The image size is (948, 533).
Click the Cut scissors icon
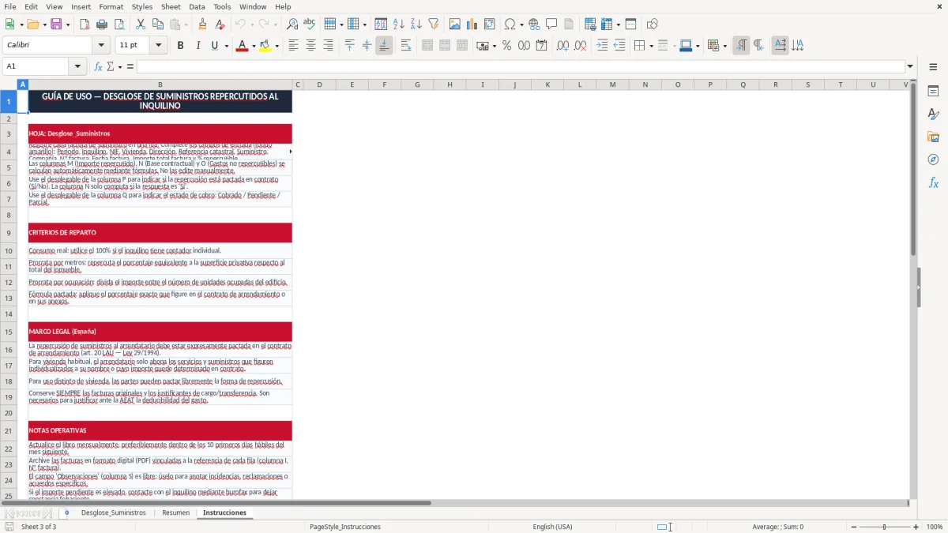click(x=141, y=24)
